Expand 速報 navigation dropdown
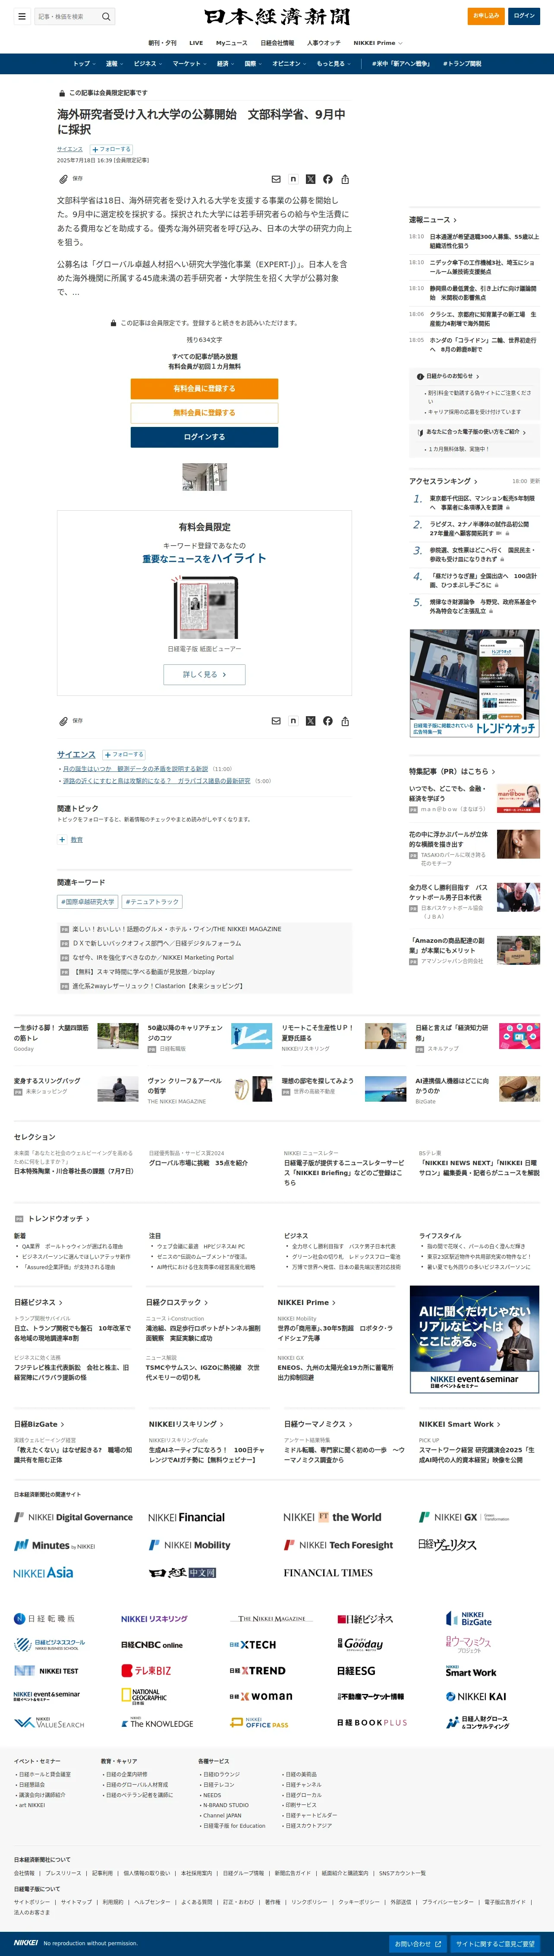The image size is (554, 1956). pyautogui.click(x=115, y=64)
